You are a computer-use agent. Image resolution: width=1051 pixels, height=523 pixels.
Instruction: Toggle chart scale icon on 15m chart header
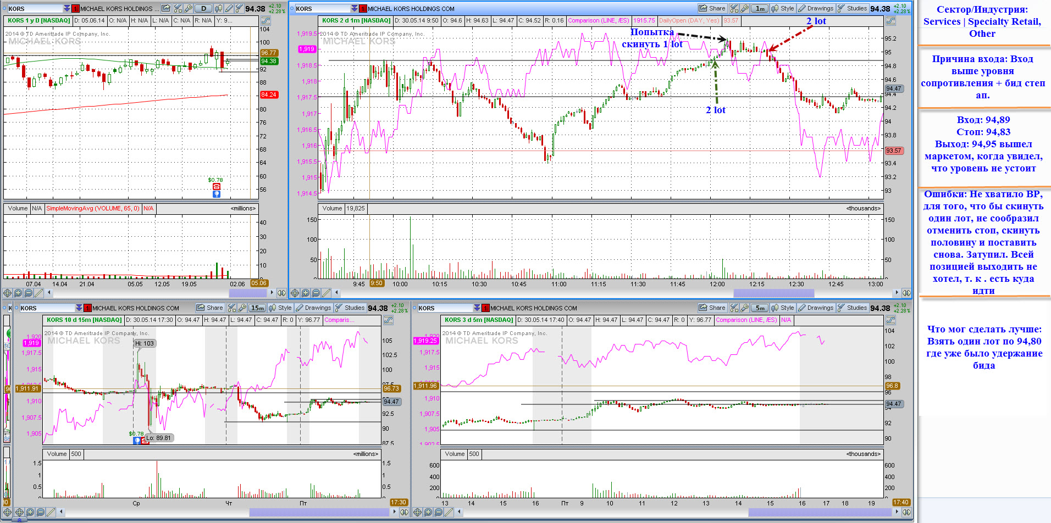pos(388,320)
